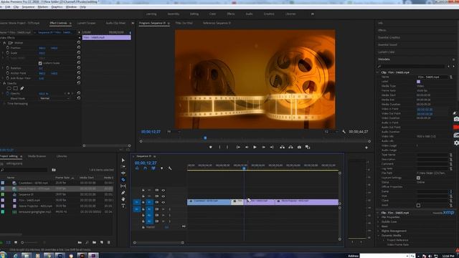459x258 pixels.
Task: Open the Lumetri Color panel
Action: coord(386,52)
